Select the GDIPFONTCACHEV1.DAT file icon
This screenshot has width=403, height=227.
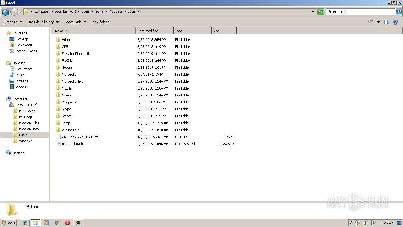[x=58, y=137]
